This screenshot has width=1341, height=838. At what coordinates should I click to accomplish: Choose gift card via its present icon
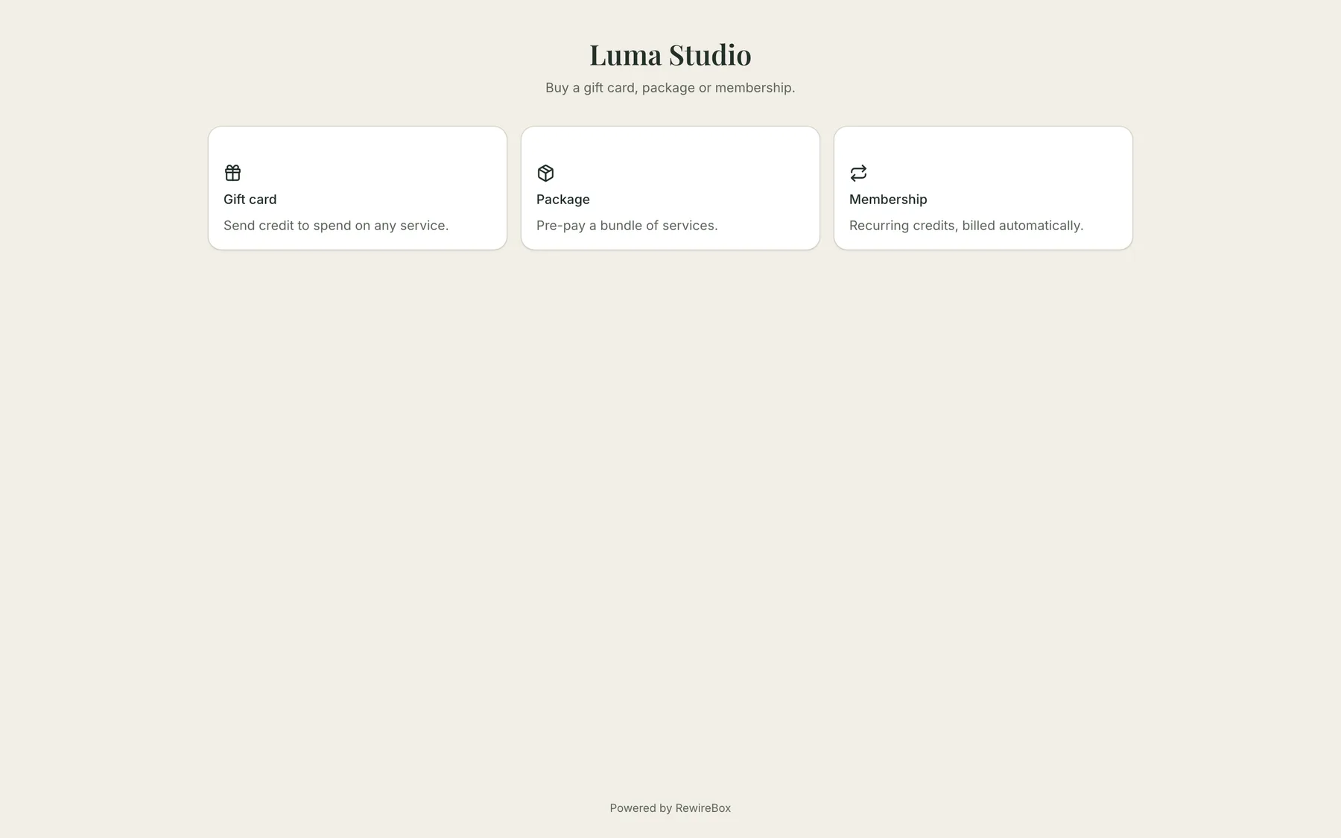(232, 173)
